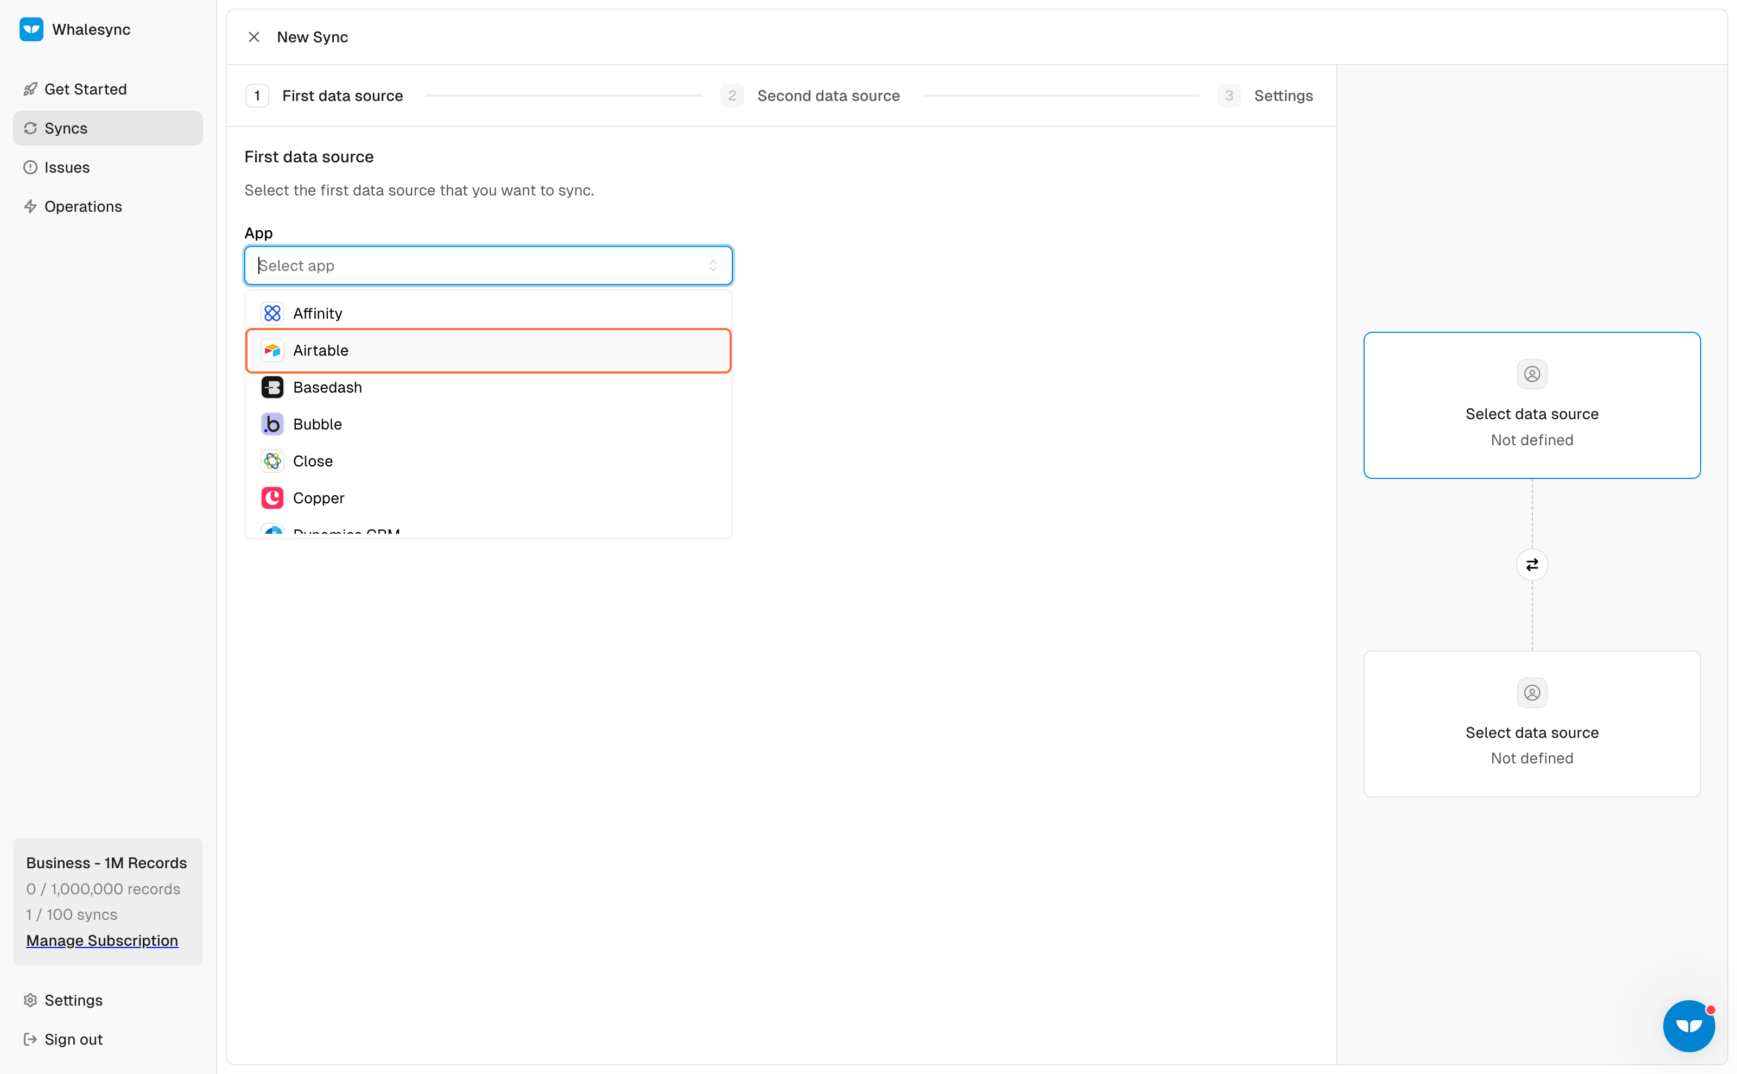Click the alert icon beside Issues
This screenshot has width=1737, height=1074.
coord(30,167)
